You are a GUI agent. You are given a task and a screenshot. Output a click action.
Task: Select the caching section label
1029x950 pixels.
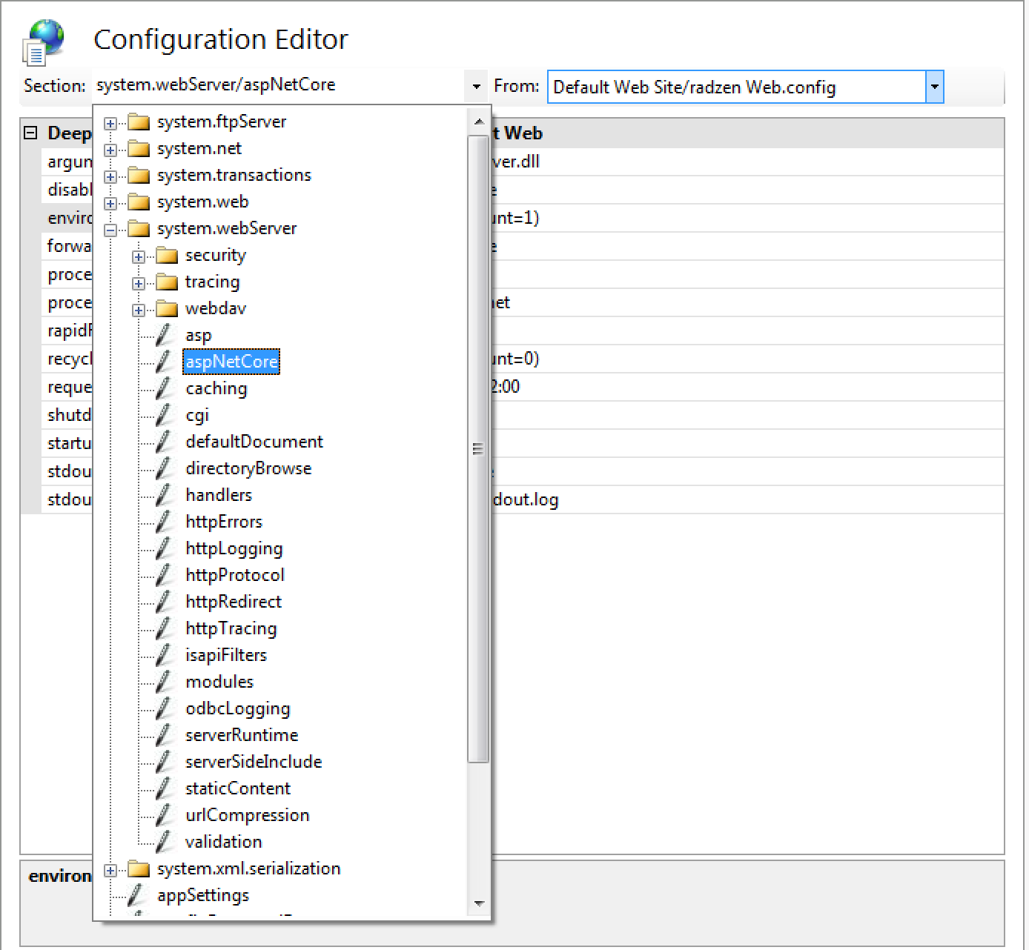(x=216, y=388)
